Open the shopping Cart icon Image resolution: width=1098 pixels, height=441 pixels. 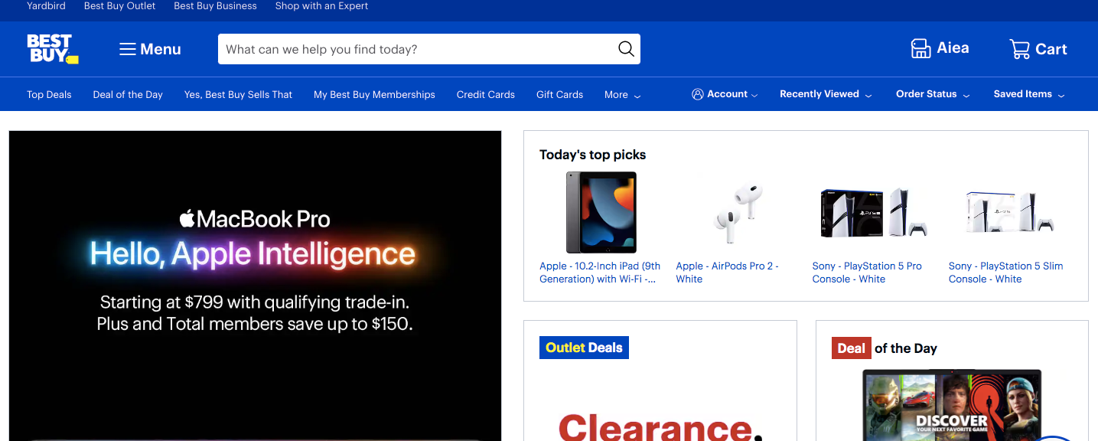[x=1019, y=49]
